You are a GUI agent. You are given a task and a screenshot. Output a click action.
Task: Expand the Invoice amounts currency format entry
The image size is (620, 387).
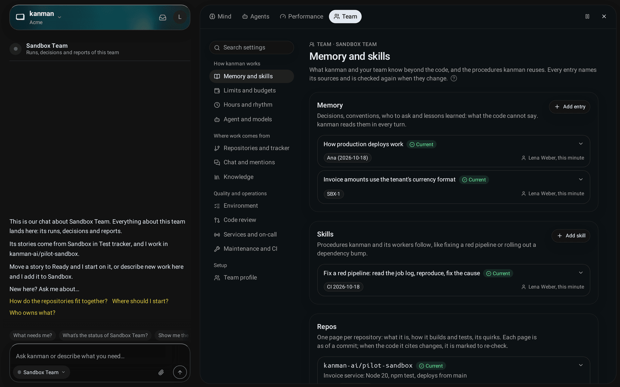(x=581, y=179)
